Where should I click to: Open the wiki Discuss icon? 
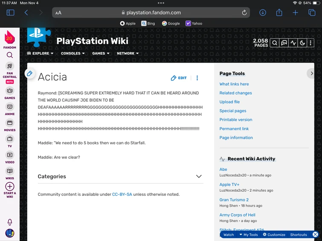tap(284, 43)
